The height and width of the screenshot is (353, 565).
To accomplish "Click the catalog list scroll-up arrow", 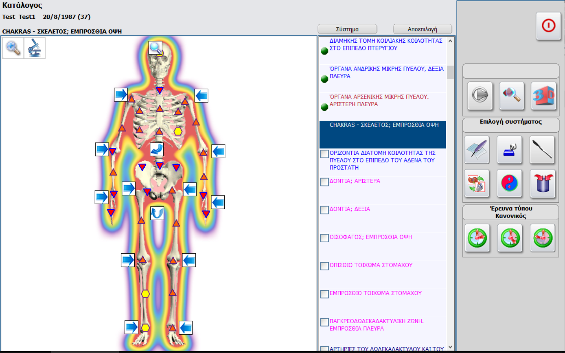I will [450, 41].
